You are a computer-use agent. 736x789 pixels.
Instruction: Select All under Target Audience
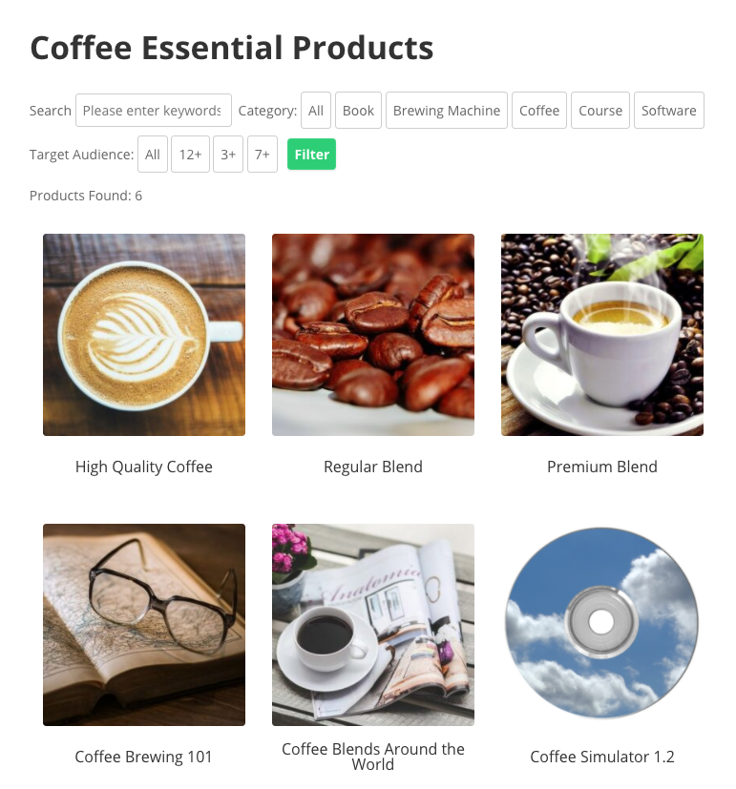click(x=153, y=154)
